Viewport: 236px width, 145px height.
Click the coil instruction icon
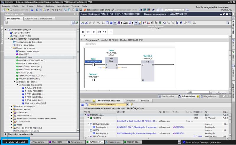tap(94, 32)
